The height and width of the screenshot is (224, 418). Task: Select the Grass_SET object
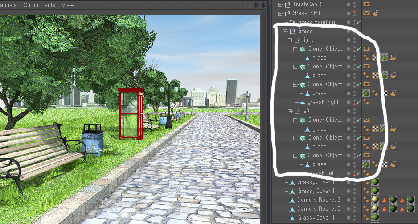pos(306,13)
